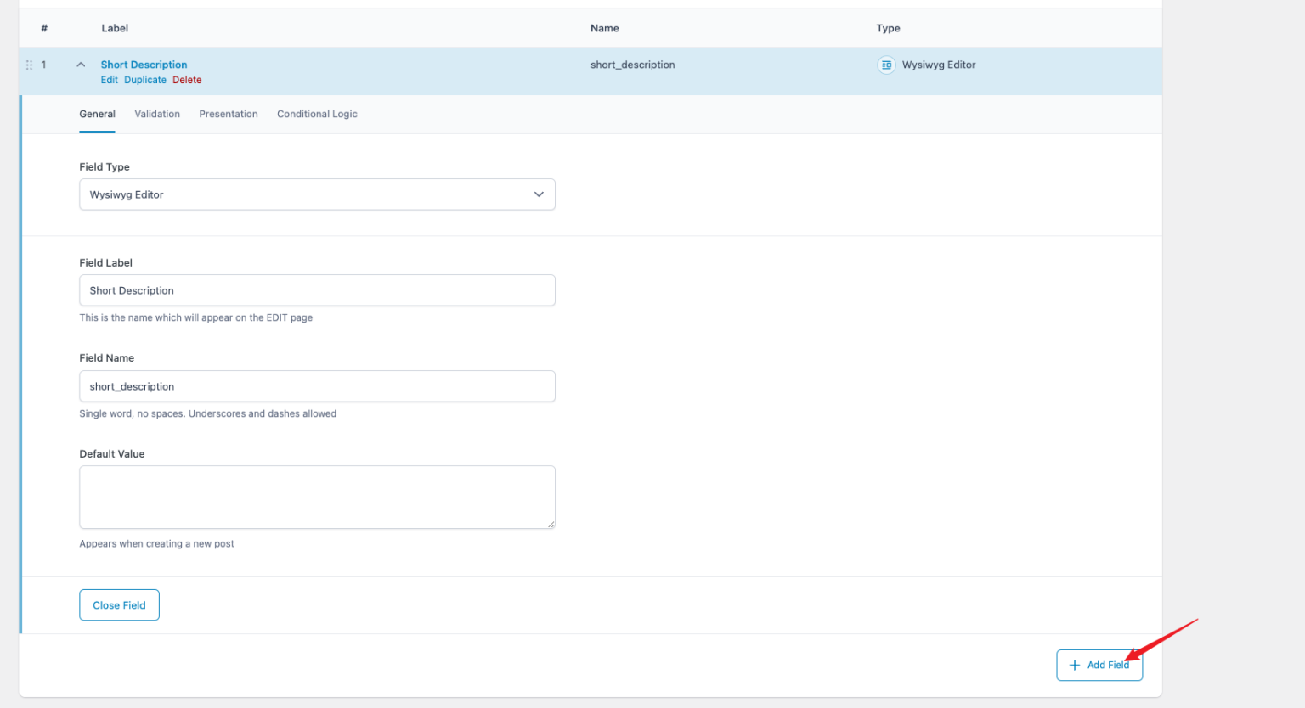Screen dimensions: 1305x708
Task: Click into the Field Name input
Action: (x=316, y=386)
